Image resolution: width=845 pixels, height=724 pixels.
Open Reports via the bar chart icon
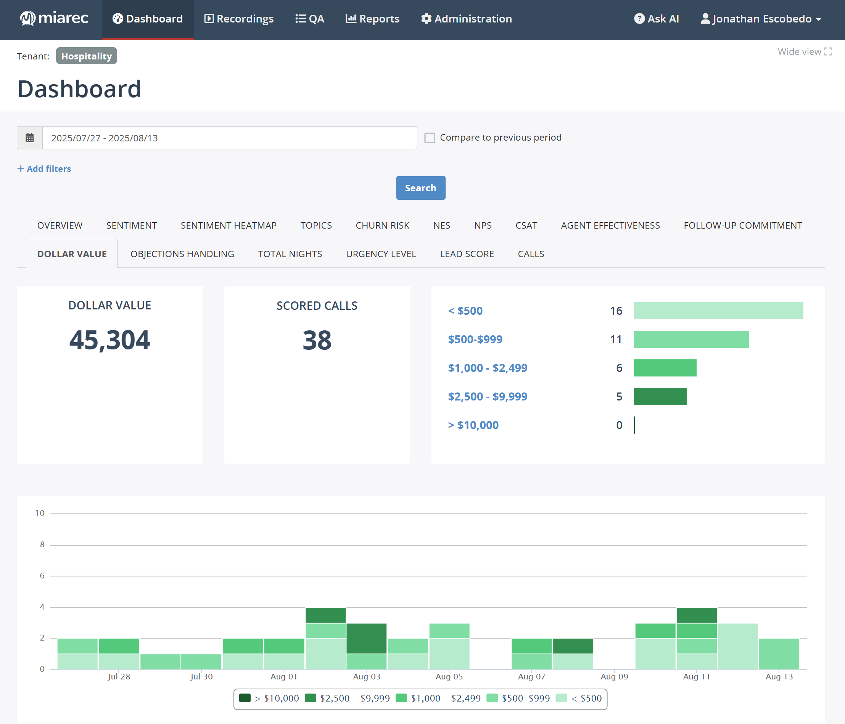(351, 18)
